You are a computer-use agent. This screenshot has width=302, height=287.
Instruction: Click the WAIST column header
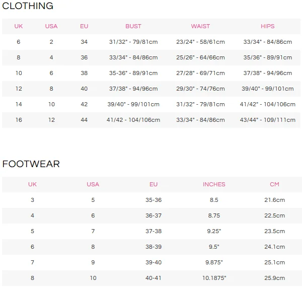pos(200,26)
